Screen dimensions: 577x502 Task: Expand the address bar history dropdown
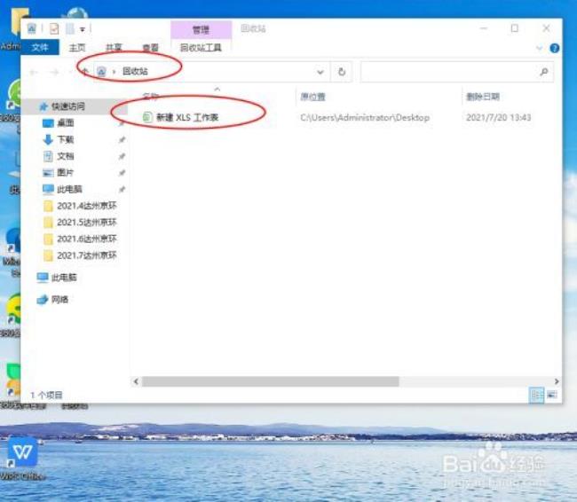tap(320, 72)
